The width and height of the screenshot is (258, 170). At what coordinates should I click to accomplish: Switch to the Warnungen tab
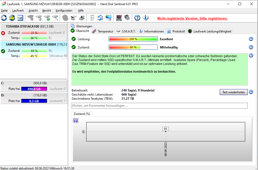(x=82, y=26)
